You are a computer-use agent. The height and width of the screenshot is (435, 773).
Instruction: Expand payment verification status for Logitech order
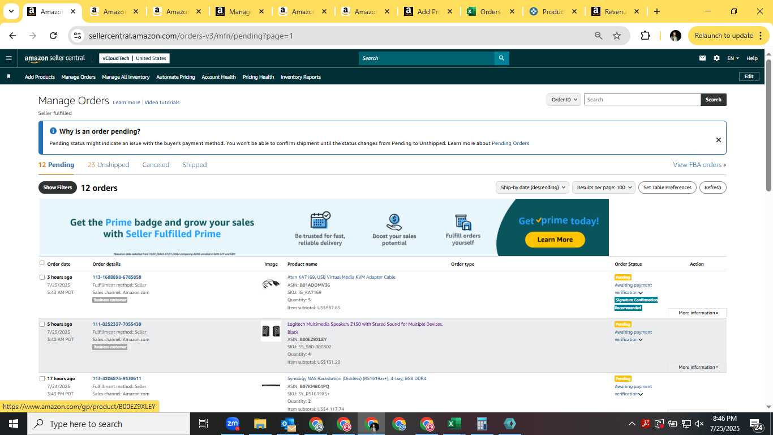pyautogui.click(x=641, y=340)
